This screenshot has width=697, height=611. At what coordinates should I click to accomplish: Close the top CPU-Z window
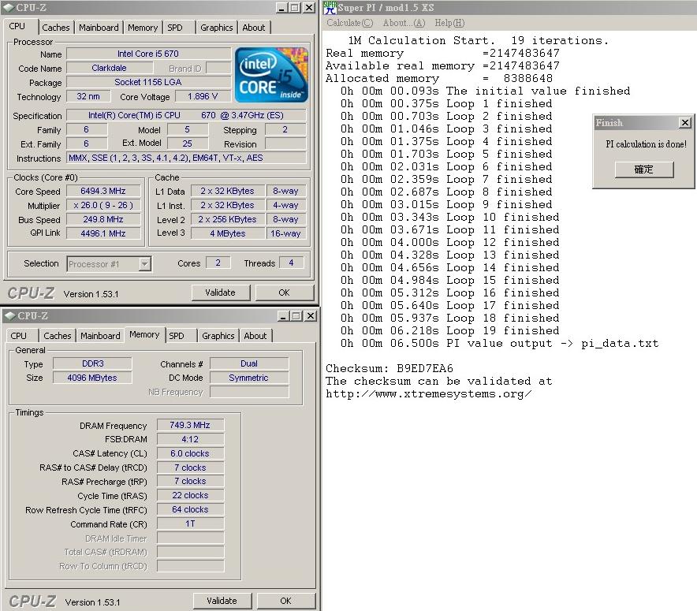tap(309, 8)
